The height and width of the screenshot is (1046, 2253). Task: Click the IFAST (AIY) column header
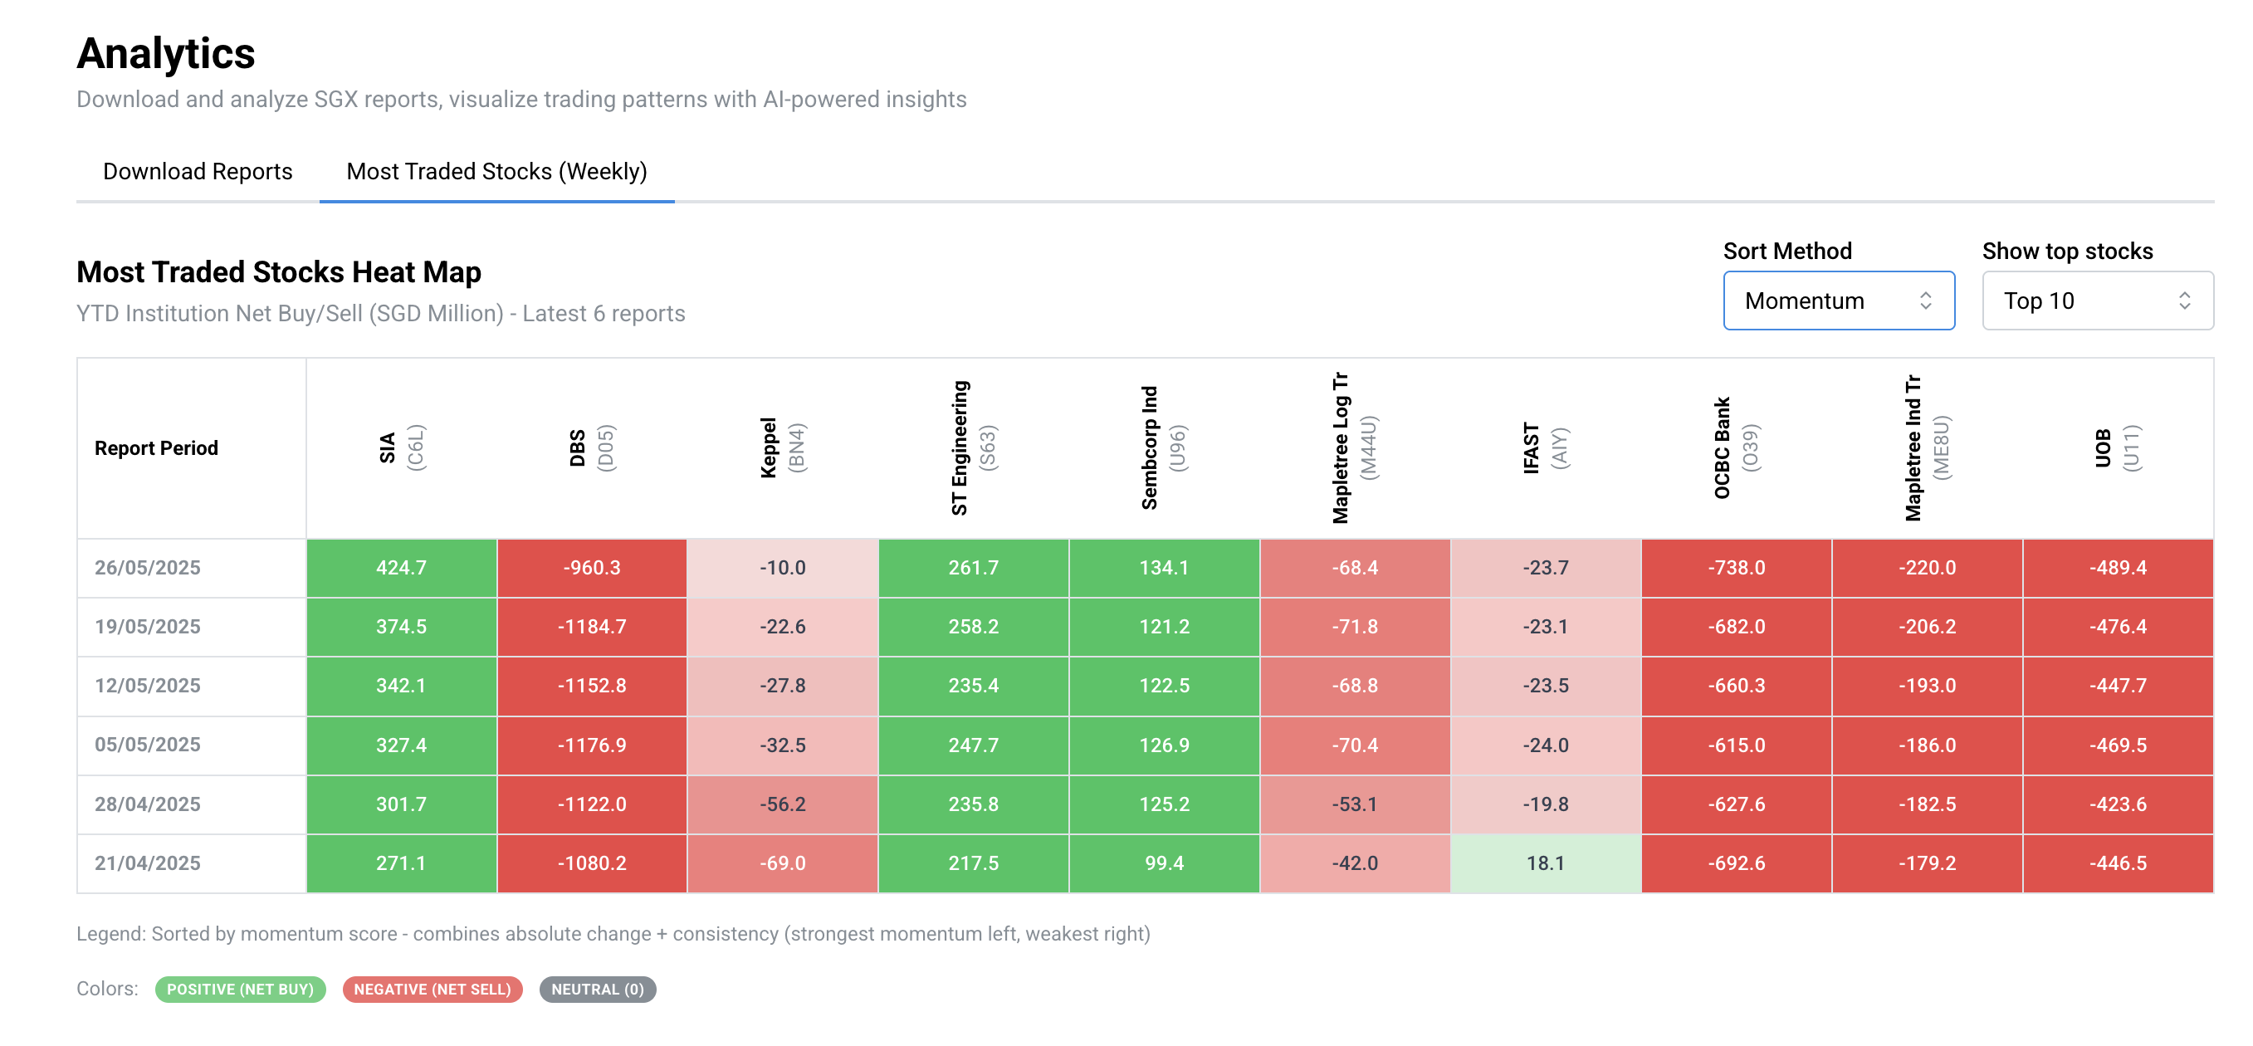(1546, 447)
